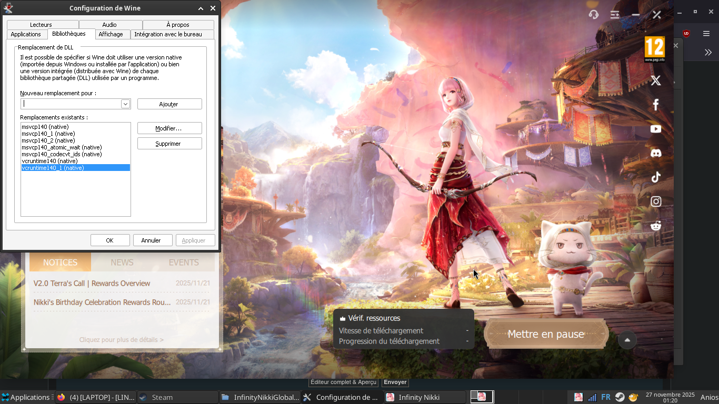Click the Ajouter button
Image resolution: width=719 pixels, height=404 pixels.
169,104
